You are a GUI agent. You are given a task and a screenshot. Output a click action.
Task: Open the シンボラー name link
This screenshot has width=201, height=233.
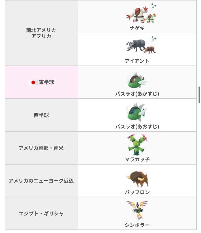(137, 225)
